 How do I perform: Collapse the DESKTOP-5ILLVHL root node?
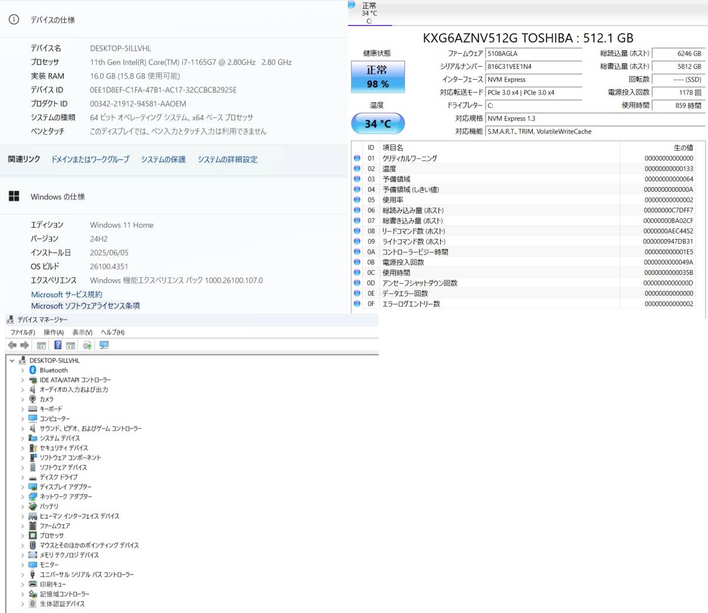pyautogui.click(x=12, y=360)
